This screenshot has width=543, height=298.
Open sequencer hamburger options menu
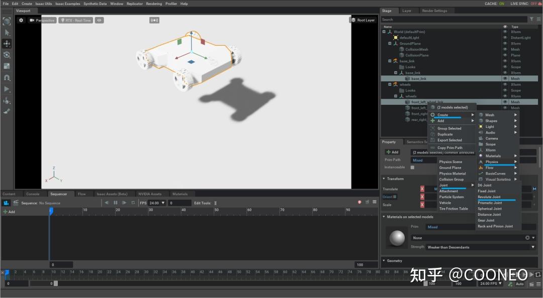coord(375,202)
